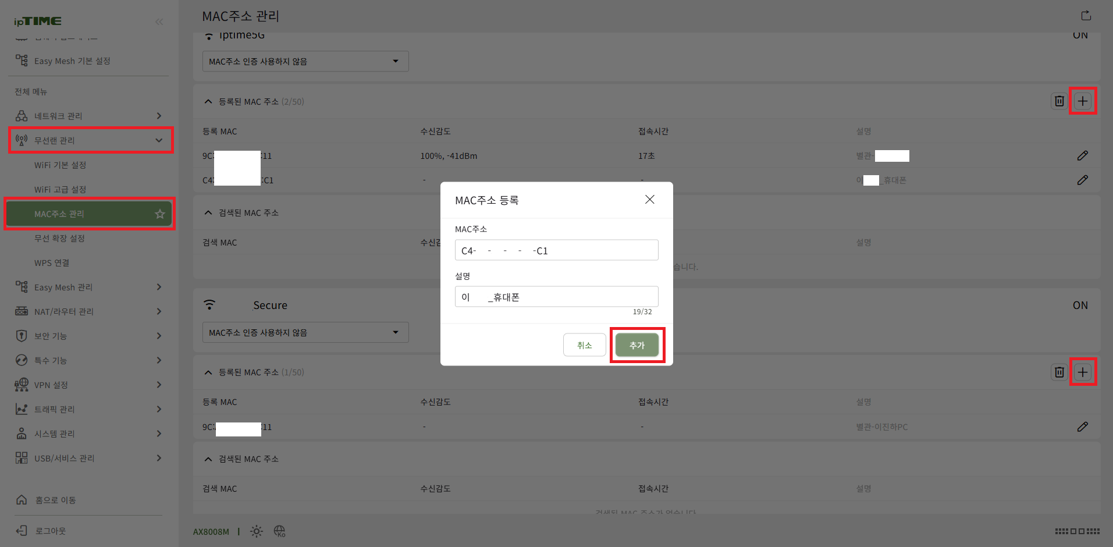1113x547 pixels.
Task: Add MAC address to 1/50 list
Action: (x=1083, y=372)
